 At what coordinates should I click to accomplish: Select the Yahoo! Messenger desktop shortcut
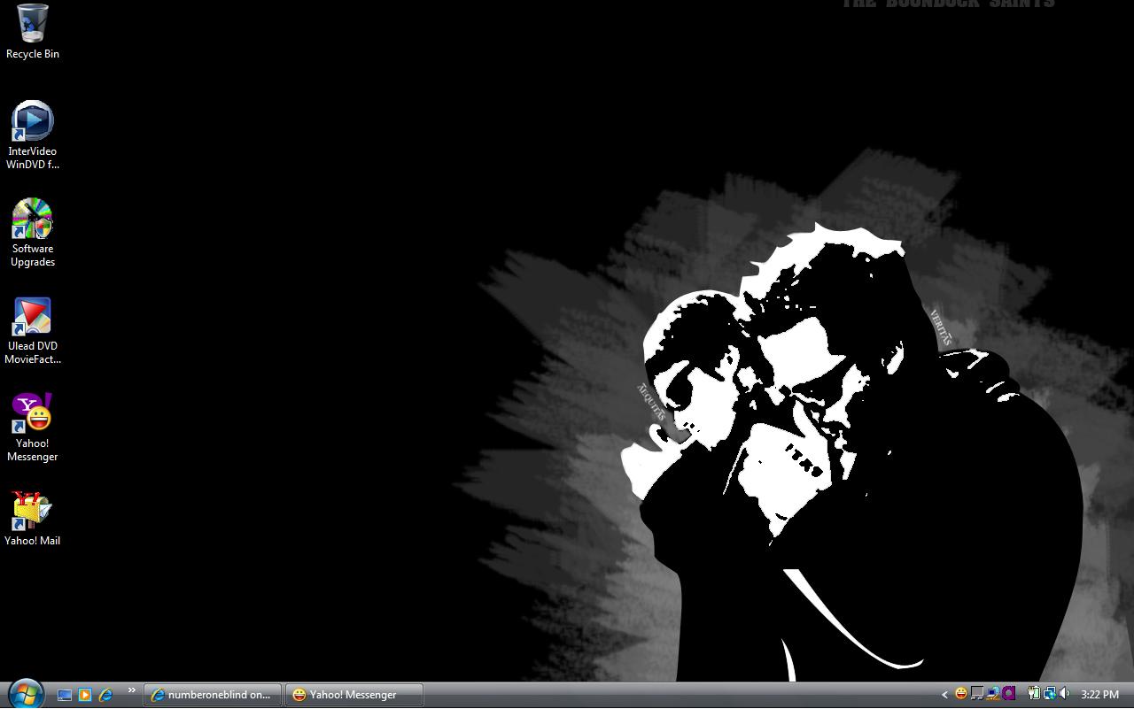[x=33, y=428]
